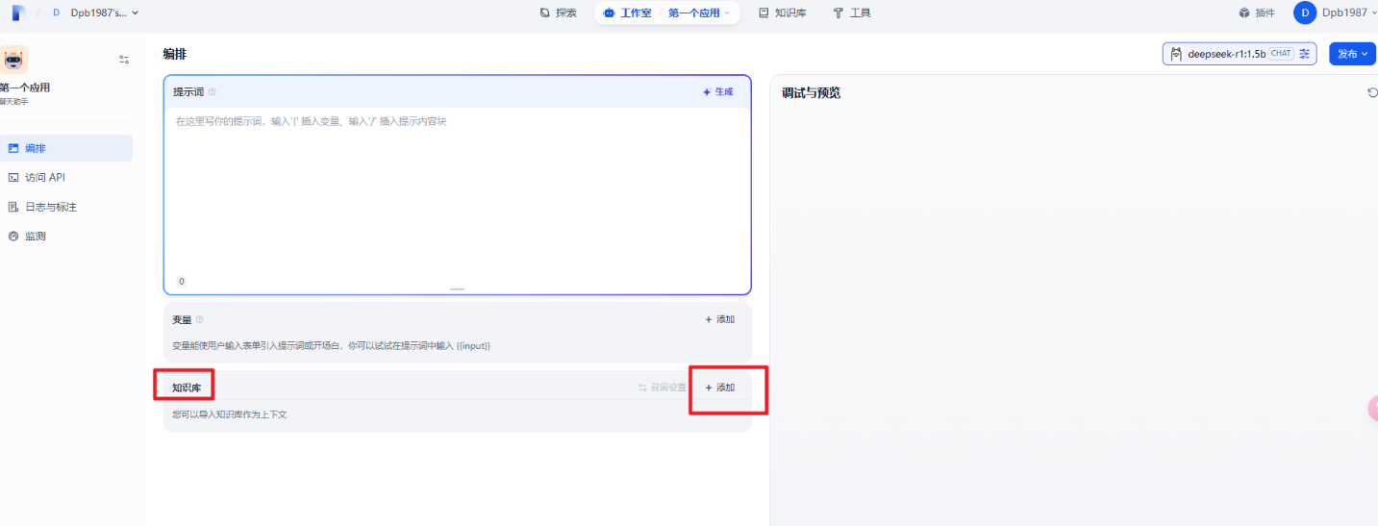This screenshot has width=1378, height=526.
Task: Open the 知识库 tab in top navigation
Action: click(x=782, y=13)
